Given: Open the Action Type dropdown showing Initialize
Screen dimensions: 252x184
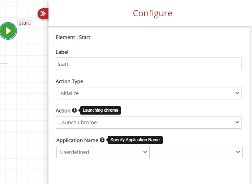Looking at the screenshot, I should 149,93.
